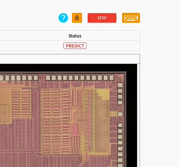Click the first pad of the right top-row group
This screenshot has width=180, height=167.
[48, 78]
